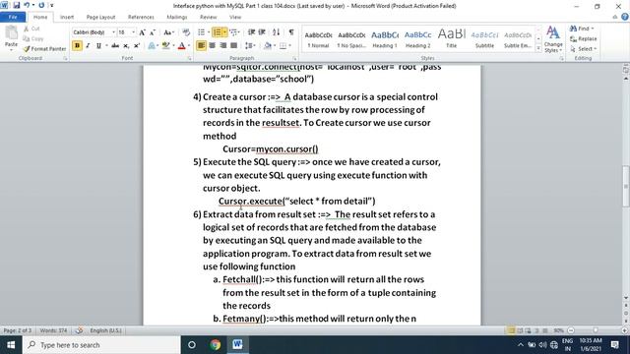The width and height of the screenshot is (630, 354).
Task: Clear formatting with the eraser icon
Action: tap(186, 32)
